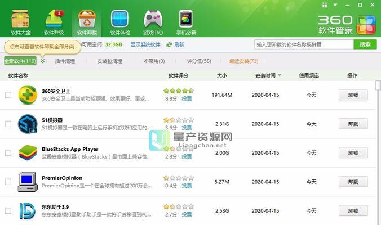Click the 8.8分 score text
Viewport: 381px width, 225px height.
[171, 98]
